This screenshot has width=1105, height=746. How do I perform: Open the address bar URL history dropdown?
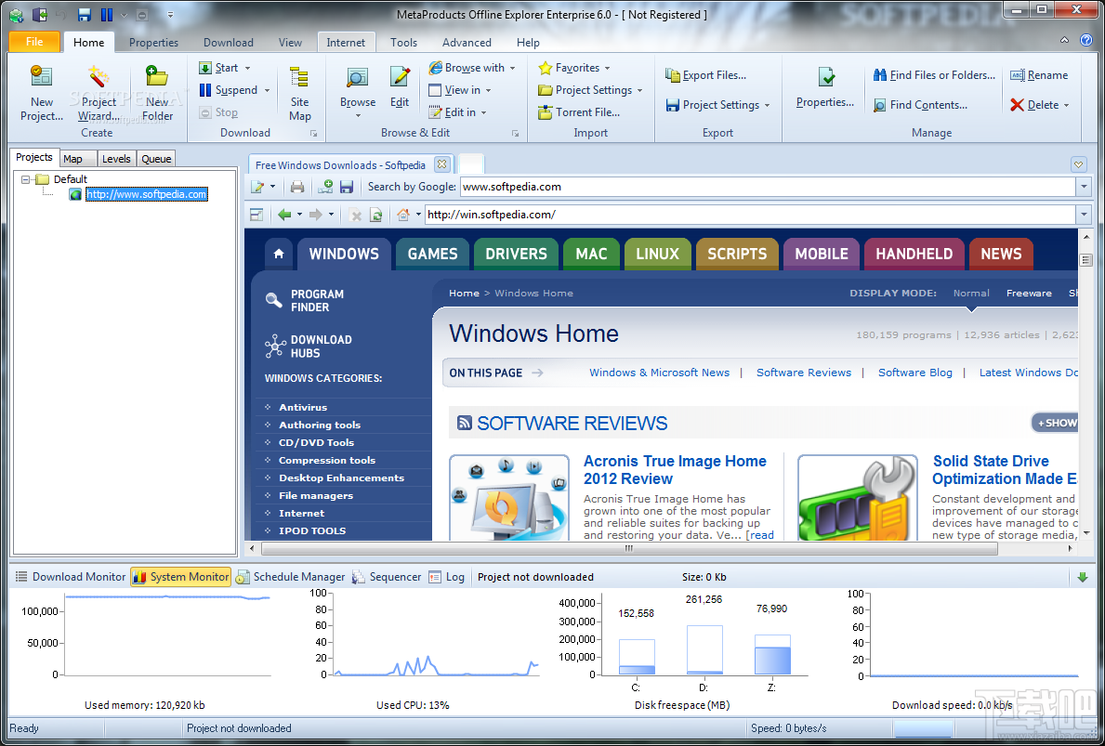point(1084,215)
